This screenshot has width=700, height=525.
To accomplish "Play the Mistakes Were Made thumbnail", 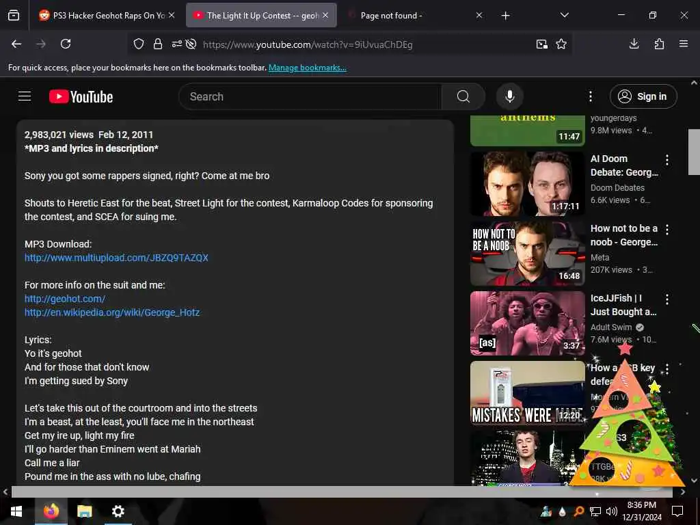I will [x=527, y=393].
